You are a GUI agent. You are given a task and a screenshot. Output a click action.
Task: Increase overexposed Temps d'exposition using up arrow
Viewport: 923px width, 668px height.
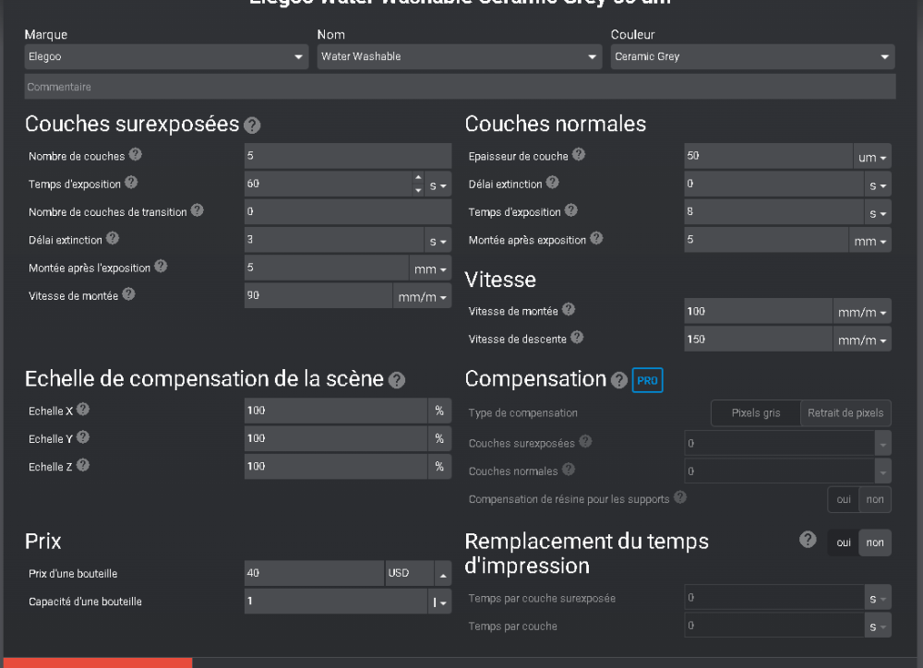418,178
